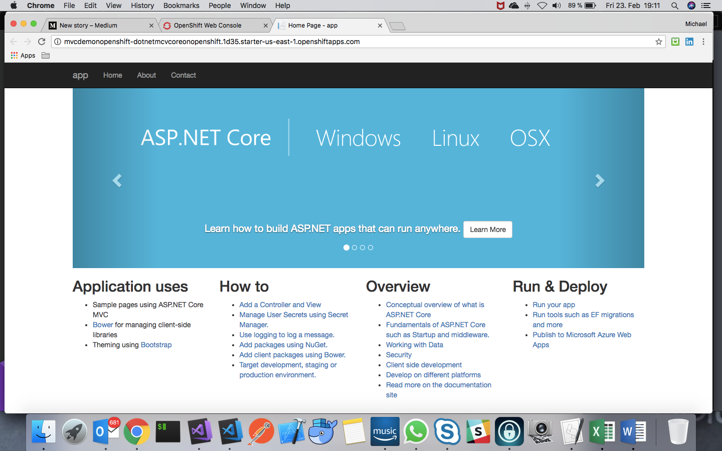This screenshot has height=451, width=722.
Task: Open the Bower link under Application uses
Action: coord(102,325)
